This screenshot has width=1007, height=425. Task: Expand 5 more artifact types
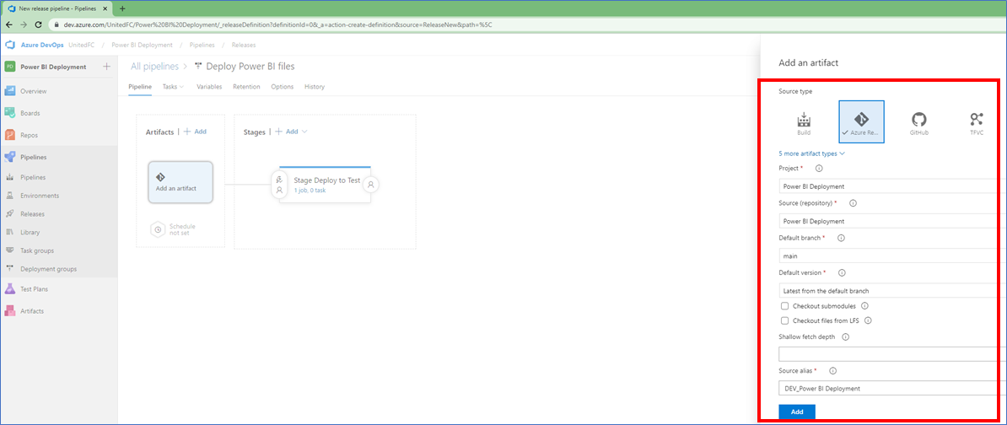click(811, 153)
